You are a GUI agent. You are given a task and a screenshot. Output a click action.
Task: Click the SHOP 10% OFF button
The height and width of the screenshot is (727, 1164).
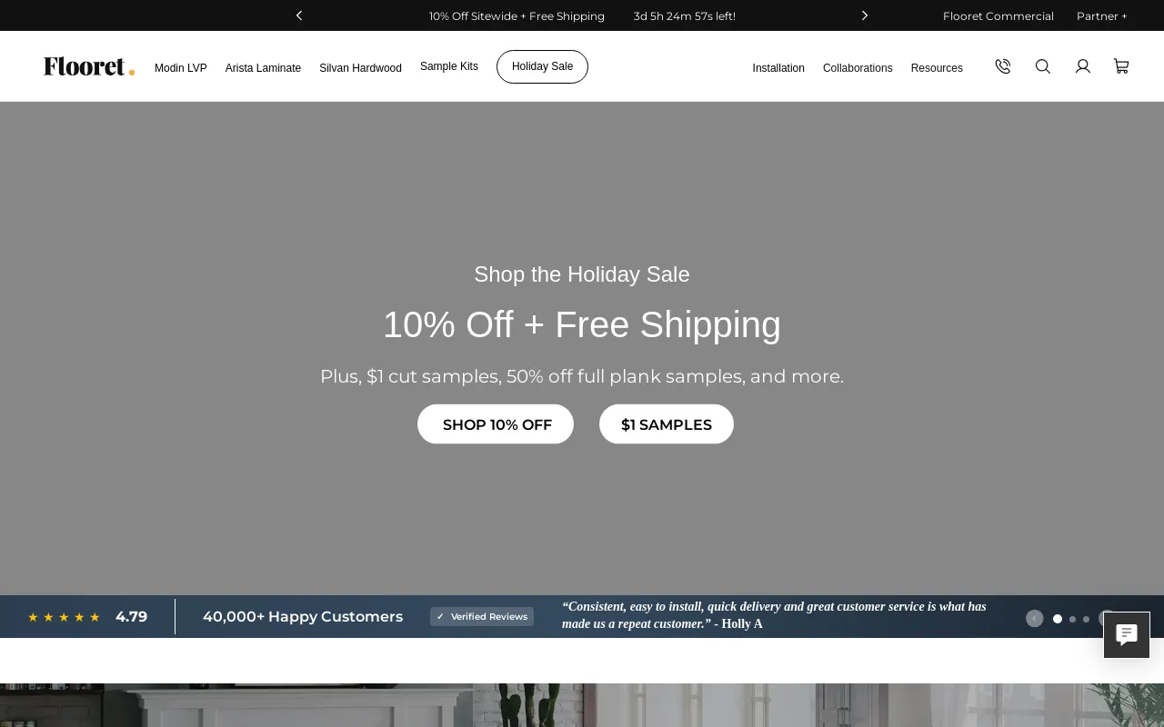point(496,424)
